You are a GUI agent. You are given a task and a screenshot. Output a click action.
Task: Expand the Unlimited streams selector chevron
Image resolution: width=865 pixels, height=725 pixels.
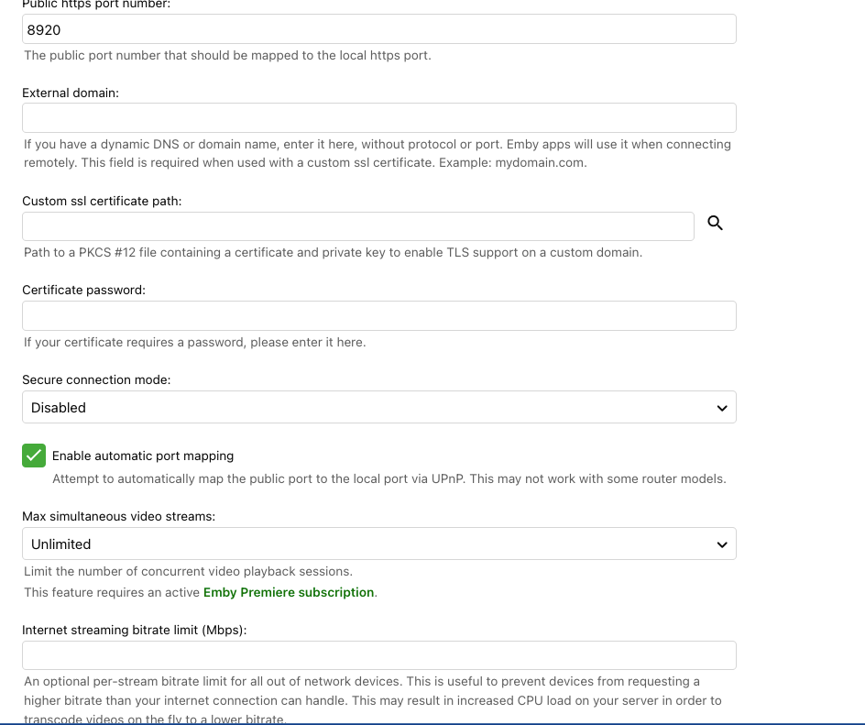pos(721,544)
